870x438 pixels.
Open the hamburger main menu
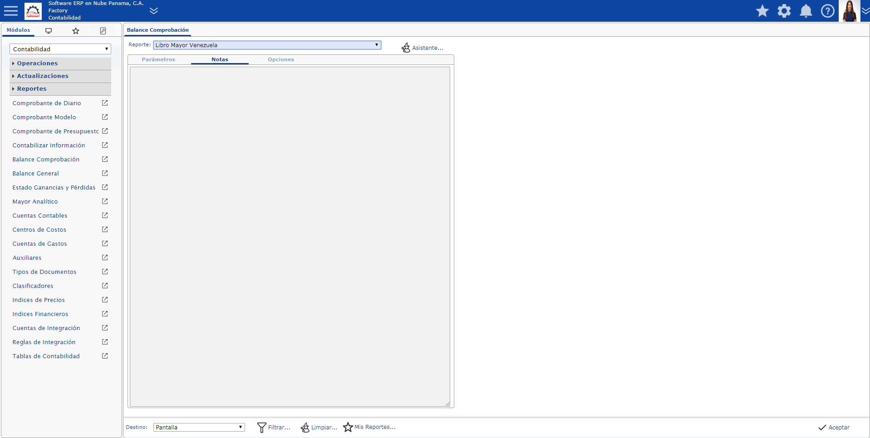coord(11,11)
